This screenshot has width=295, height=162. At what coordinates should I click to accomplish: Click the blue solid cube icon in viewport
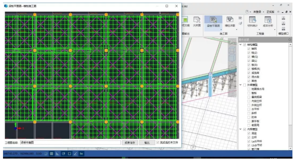click(x=232, y=58)
